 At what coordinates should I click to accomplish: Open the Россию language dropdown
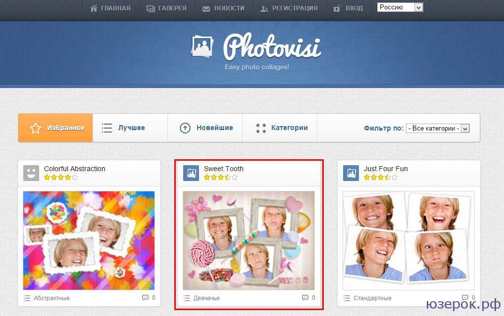tap(400, 7)
